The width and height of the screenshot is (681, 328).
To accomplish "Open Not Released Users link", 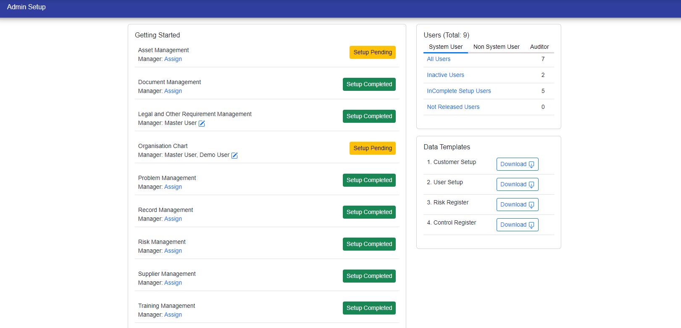I will (453, 107).
